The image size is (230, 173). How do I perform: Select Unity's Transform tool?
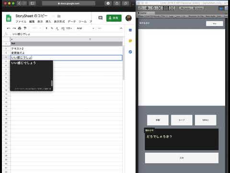(x=172, y=8)
